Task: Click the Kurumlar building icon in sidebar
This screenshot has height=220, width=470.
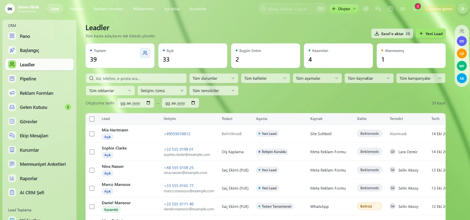Action: (x=12, y=150)
